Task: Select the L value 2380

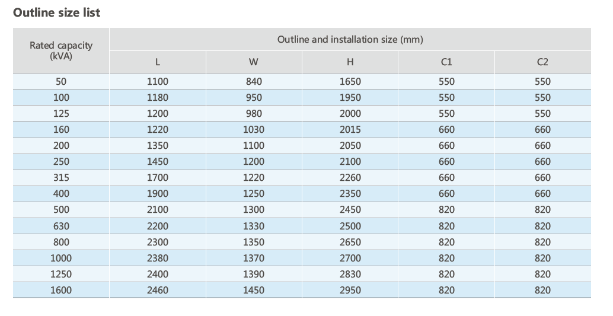Action: (x=157, y=258)
